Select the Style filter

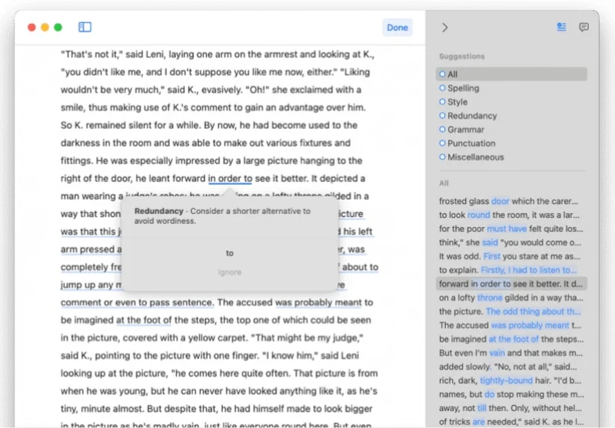511,102
